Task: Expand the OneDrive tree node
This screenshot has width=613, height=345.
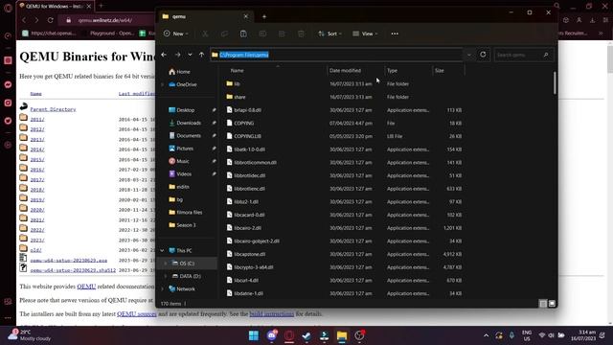Action: [x=162, y=84]
